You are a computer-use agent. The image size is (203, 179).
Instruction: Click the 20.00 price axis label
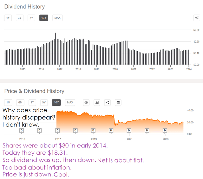[x=190, y=122]
